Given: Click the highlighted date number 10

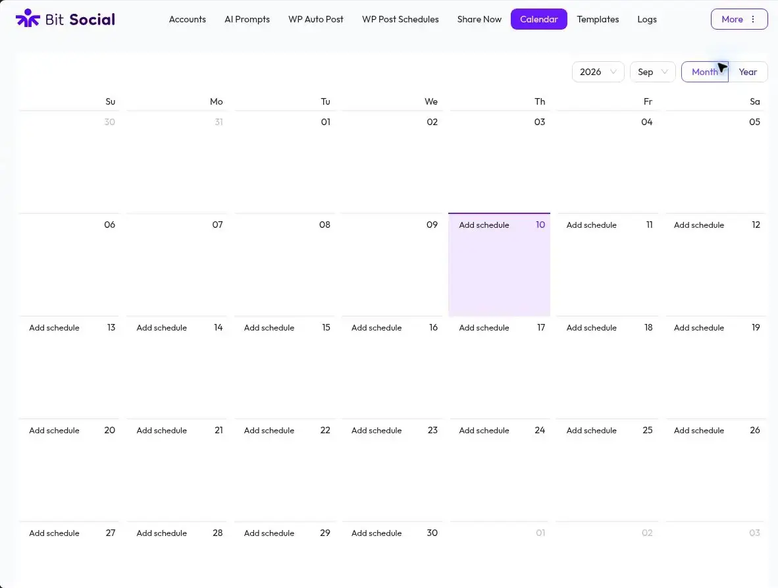Looking at the screenshot, I should (540, 225).
